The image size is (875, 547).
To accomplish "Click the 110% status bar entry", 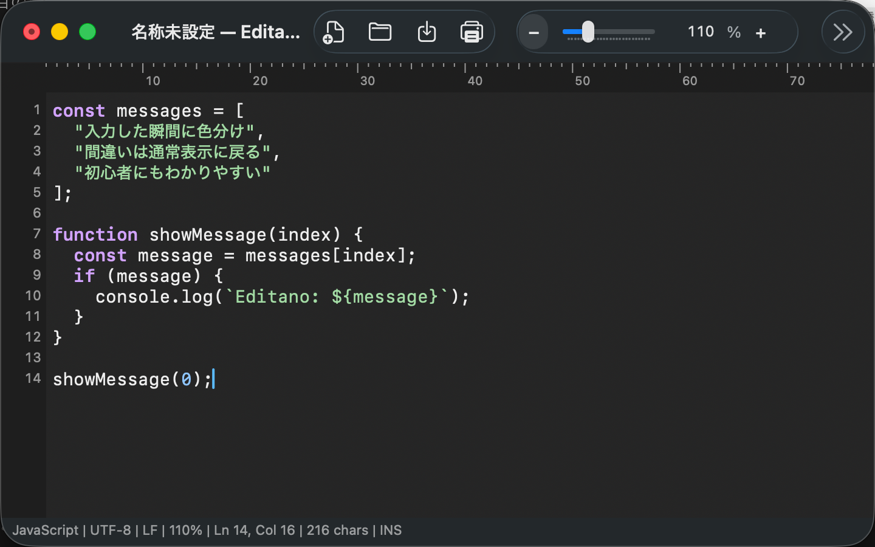I will 185,530.
